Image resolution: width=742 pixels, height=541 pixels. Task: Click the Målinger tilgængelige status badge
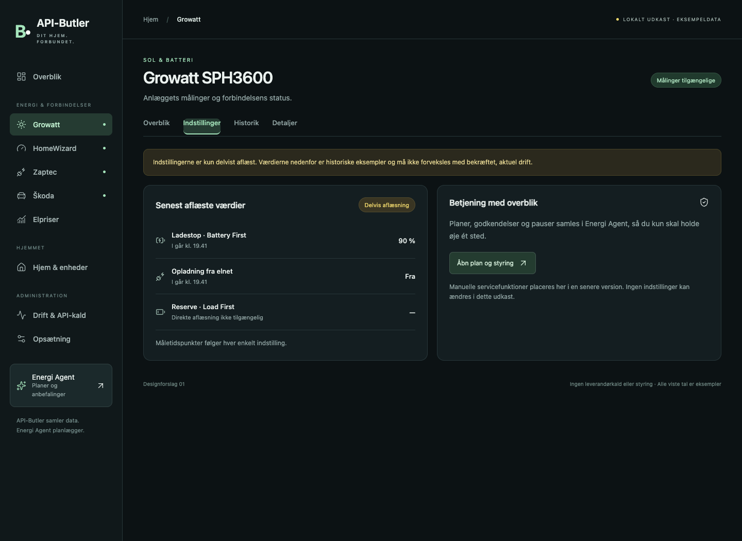tap(686, 80)
